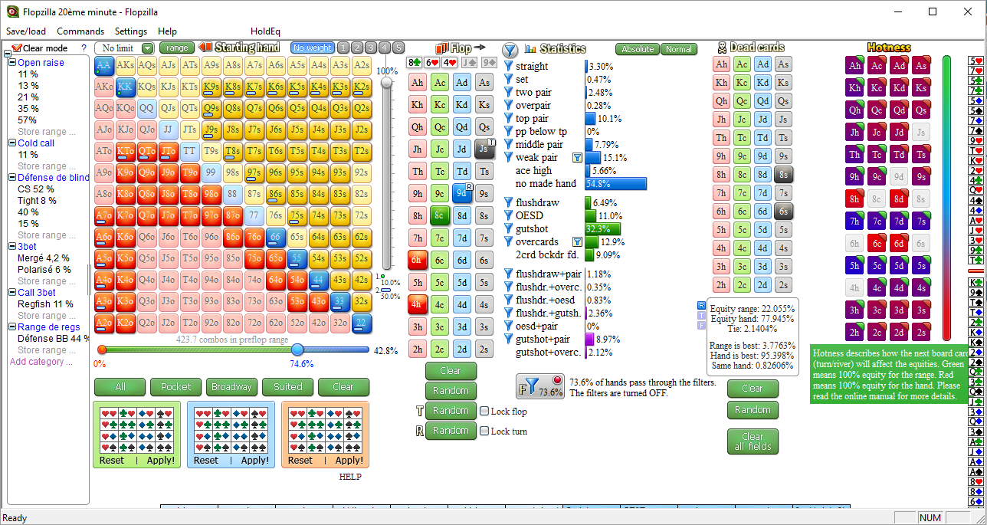
Task: Load the 'Polarisé 6 %' stored range
Action: point(44,270)
